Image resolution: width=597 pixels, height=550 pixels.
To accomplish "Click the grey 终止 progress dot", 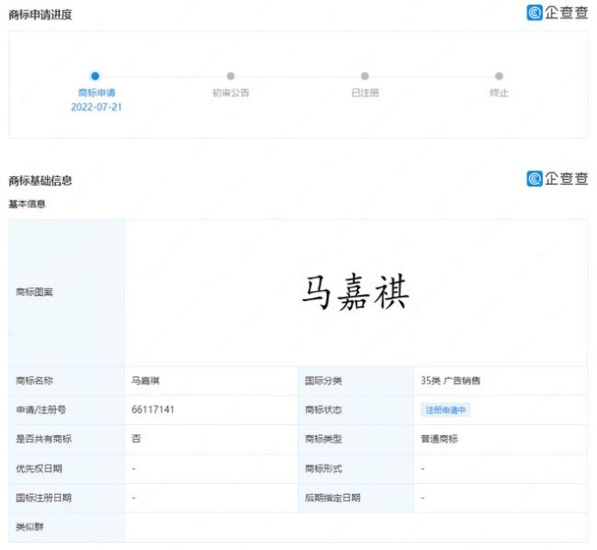I will pyautogui.click(x=499, y=76).
